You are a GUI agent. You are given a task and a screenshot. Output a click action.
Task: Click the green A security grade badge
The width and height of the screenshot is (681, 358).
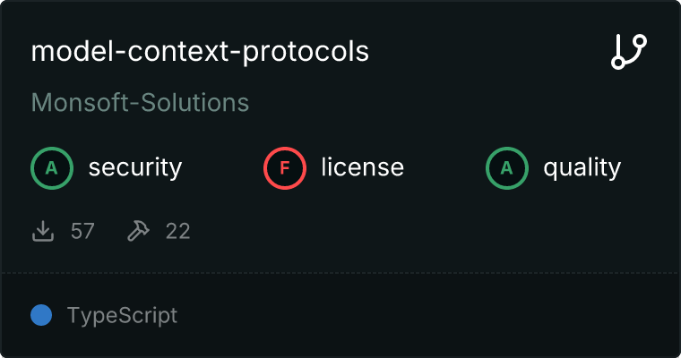point(52,167)
